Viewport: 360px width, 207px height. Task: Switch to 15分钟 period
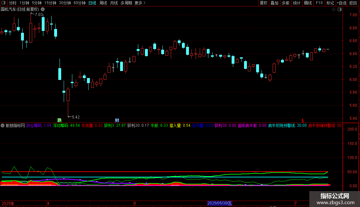pos(50,3)
